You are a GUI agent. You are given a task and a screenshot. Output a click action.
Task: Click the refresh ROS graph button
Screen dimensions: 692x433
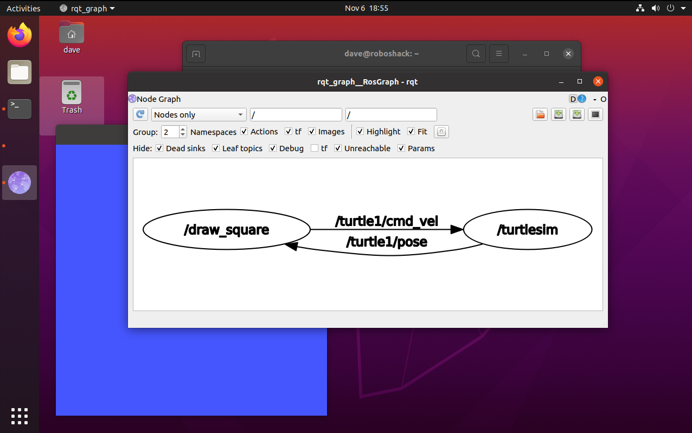(x=140, y=114)
